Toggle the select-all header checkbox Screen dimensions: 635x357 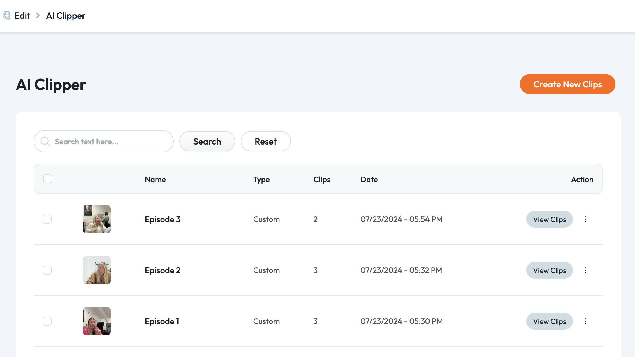[x=48, y=179]
